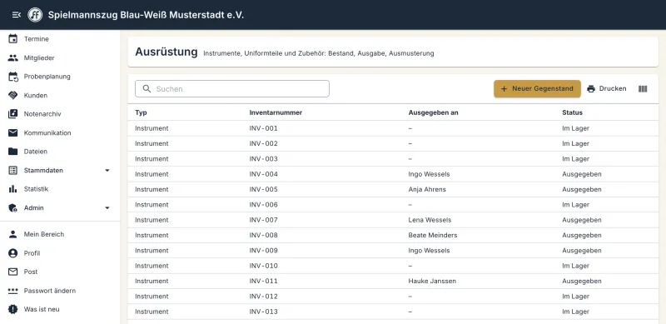This screenshot has width=666, height=324.
Task: Click the Was ist neu badge icon
Action: tap(13, 309)
